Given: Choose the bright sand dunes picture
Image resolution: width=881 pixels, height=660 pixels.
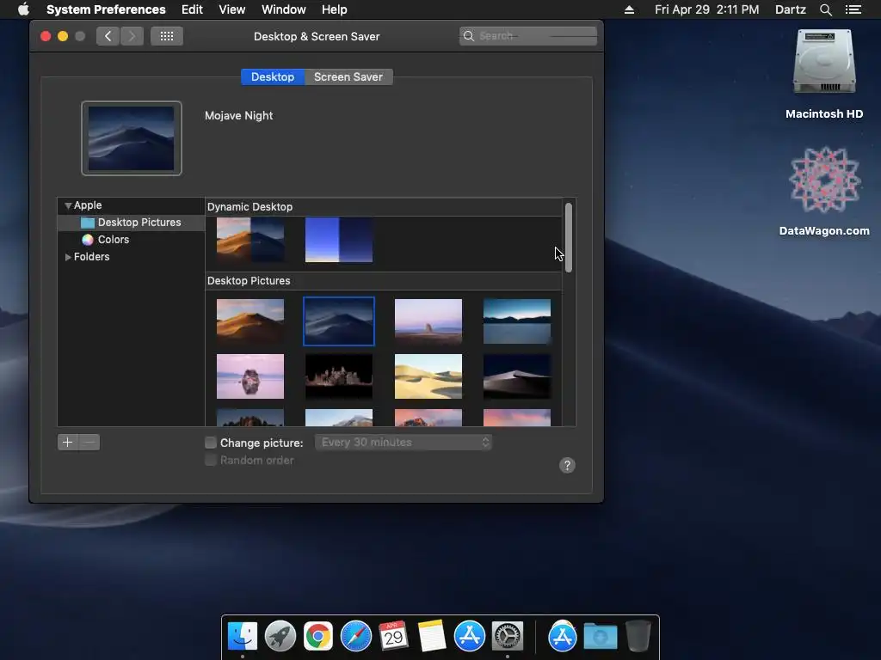Looking at the screenshot, I should (x=428, y=376).
